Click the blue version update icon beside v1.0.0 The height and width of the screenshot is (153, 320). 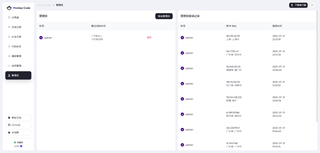click(21, 146)
